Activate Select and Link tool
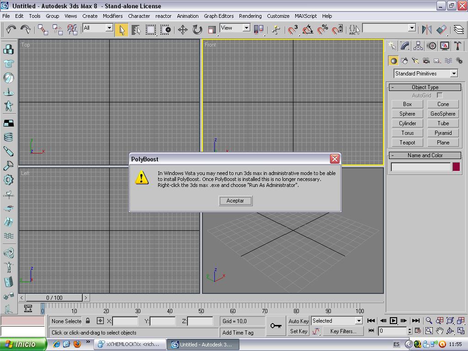This screenshot has width=468, height=351. coord(43,30)
